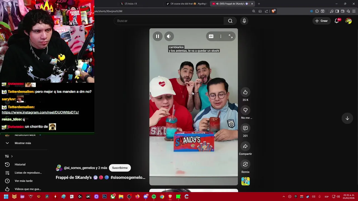Show hidden system tray icons chevron
Screen dimensions: 358x201
click(x=284, y=197)
